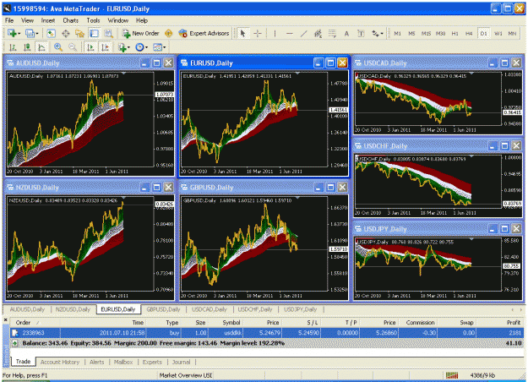Click the zoom in magnifier
The image size is (528, 382).
pyautogui.click(x=58, y=47)
